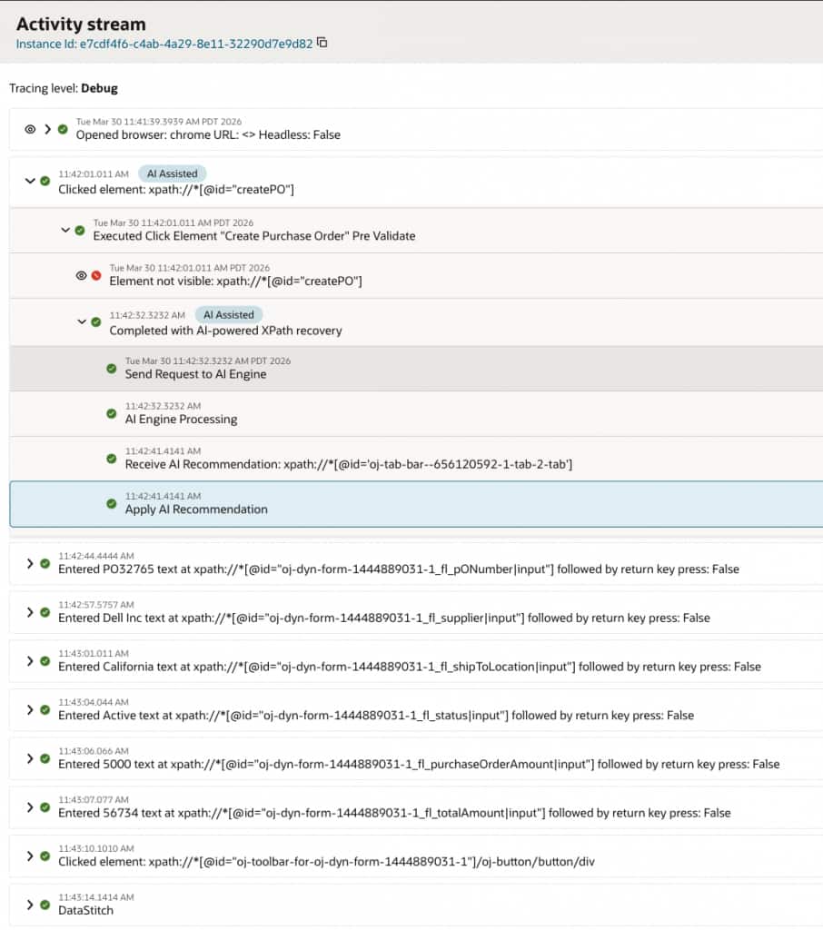This screenshot has width=823, height=930.
Task: Collapse Completed with AI-powered XPath recovery row
Action: click(x=82, y=322)
